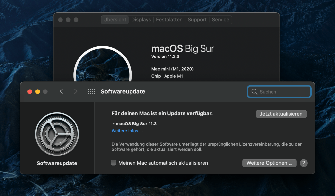The width and height of the screenshot is (335, 196).
Task: Close the About This Mac window
Action: click(60, 20)
